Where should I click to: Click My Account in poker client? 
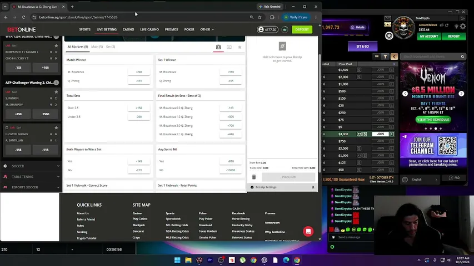click(x=429, y=36)
